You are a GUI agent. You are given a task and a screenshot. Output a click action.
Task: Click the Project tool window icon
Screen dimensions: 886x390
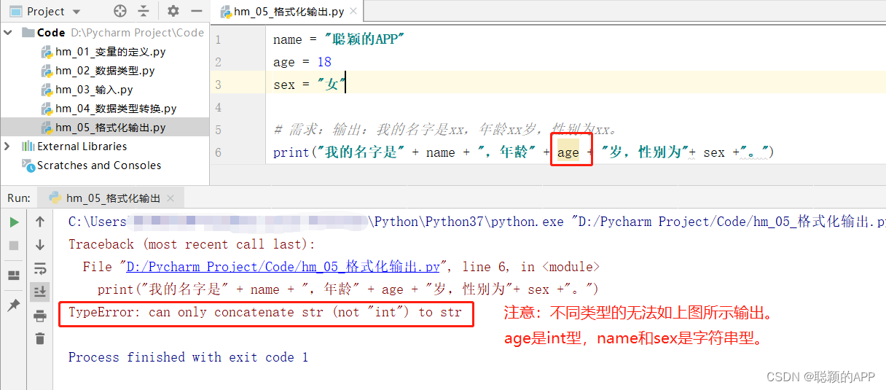click(x=15, y=12)
